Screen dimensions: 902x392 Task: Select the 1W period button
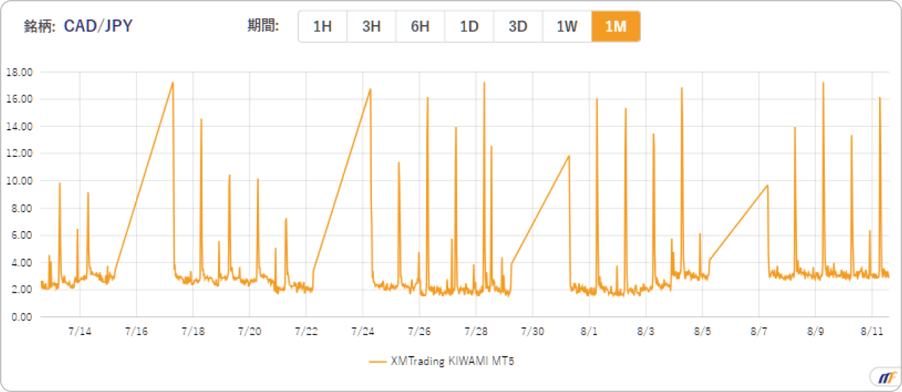pos(567,27)
